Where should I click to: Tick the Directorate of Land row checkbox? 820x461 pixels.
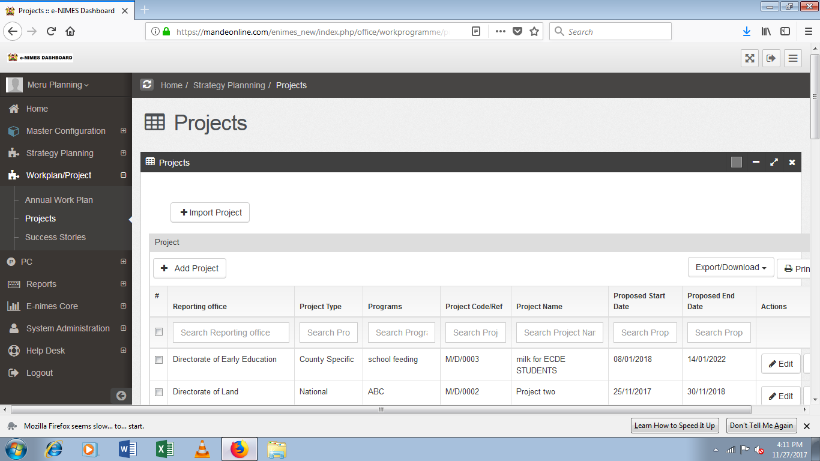coord(158,393)
